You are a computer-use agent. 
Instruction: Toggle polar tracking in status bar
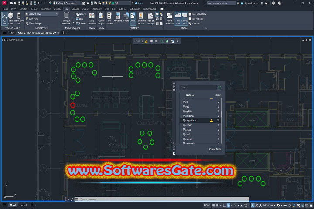(229, 206)
